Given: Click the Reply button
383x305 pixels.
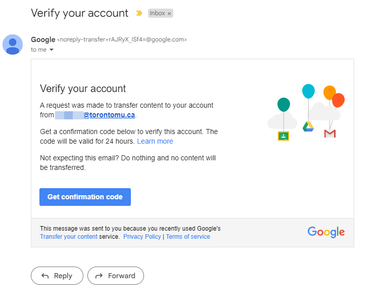Looking at the screenshot, I should click(57, 276).
